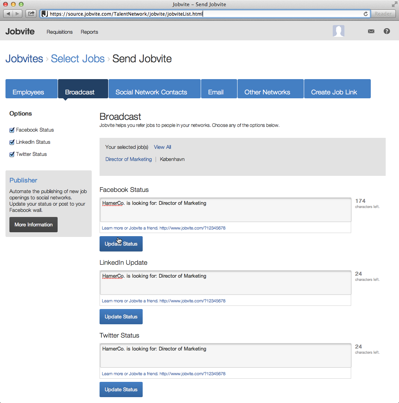Uncheck the Facebook Status checkbox
Screen dimensions: 399x403
tap(12, 130)
